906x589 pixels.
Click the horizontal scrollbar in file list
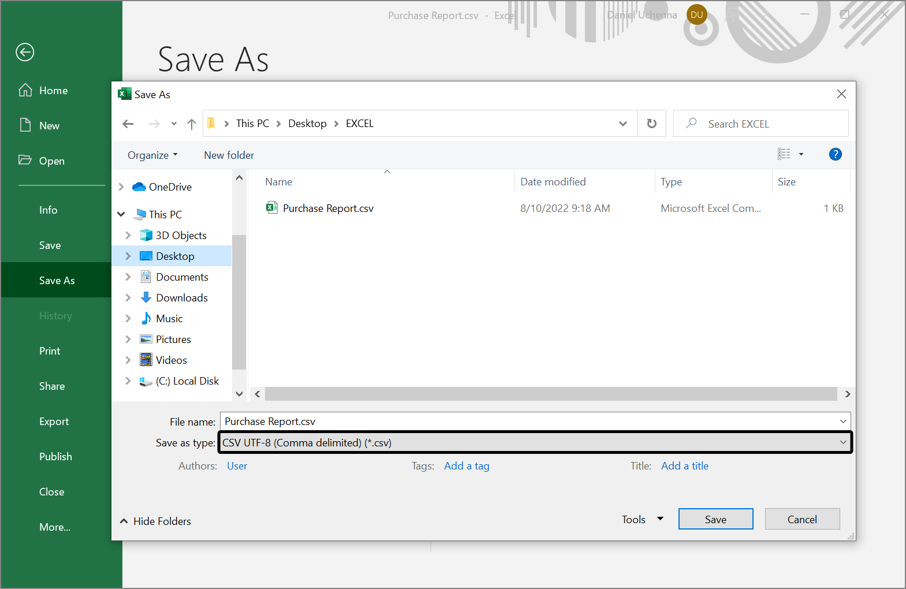point(551,394)
